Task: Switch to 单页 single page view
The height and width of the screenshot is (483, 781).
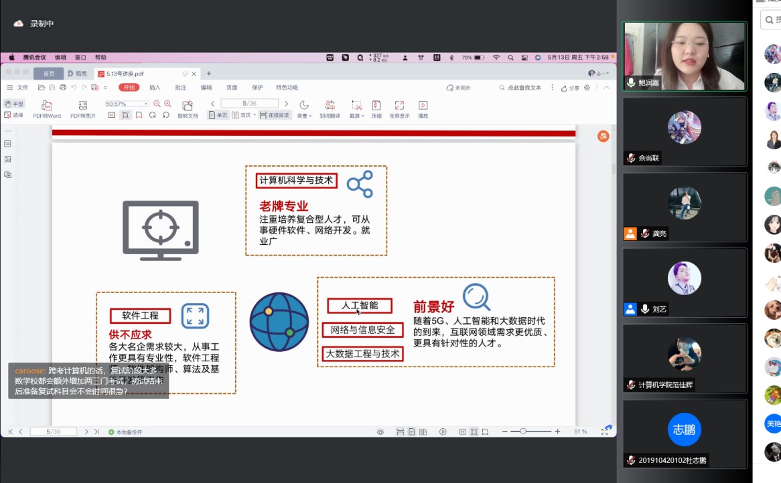Action: [x=218, y=115]
